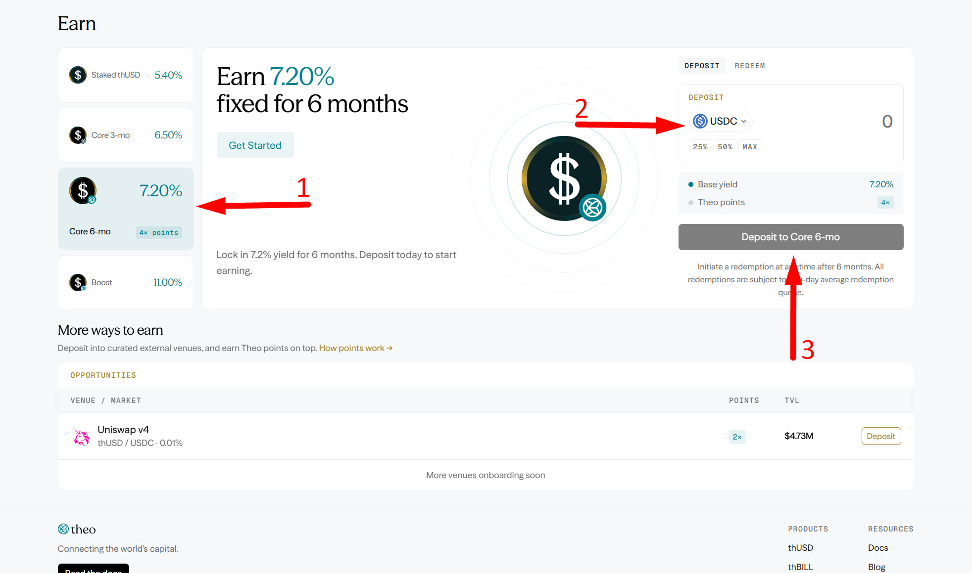Open the USDC token dropdown
Image resolution: width=972 pixels, height=573 pixels.
coord(721,121)
